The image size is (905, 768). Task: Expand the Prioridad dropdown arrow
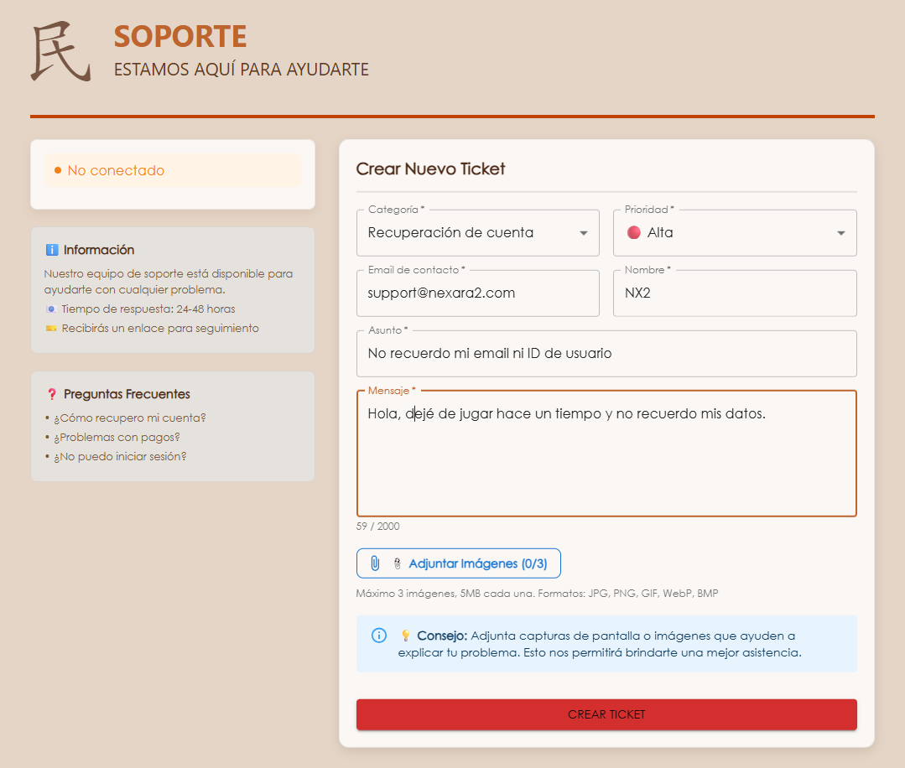[x=840, y=233]
